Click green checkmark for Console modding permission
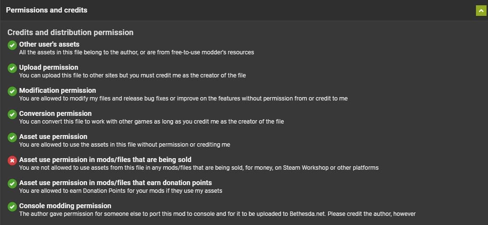Image resolution: width=488 pixels, height=225 pixels. [12, 206]
